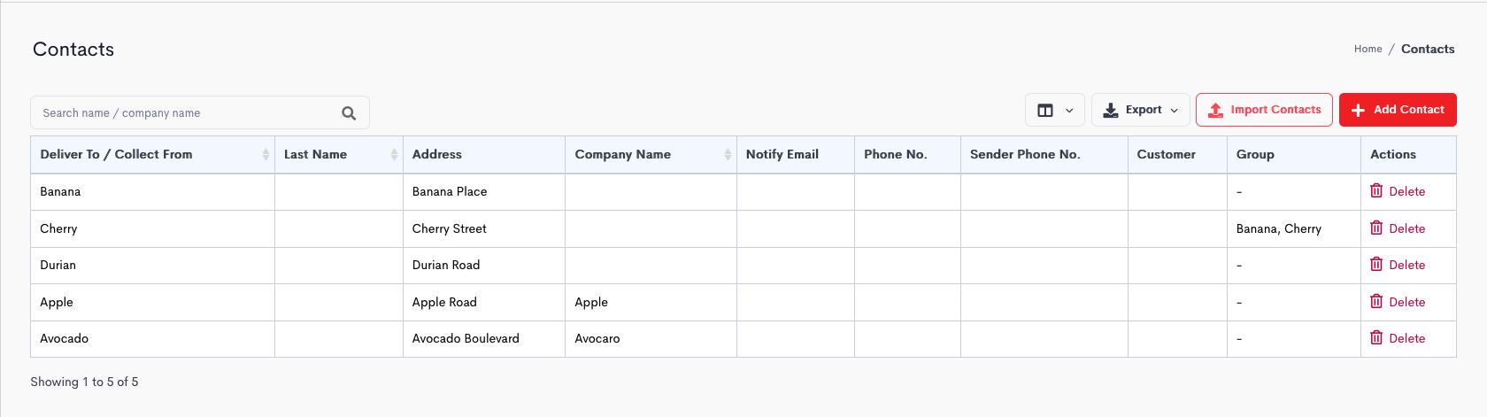Click trash icon in Cherry row

[1376, 228]
